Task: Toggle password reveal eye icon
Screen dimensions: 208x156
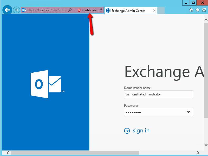Action: [188, 112]
